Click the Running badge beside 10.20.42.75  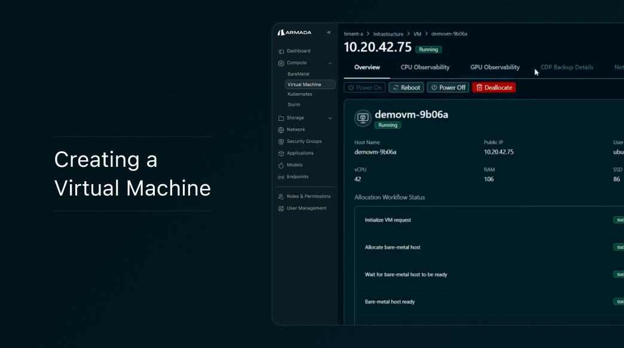point(428,50)
